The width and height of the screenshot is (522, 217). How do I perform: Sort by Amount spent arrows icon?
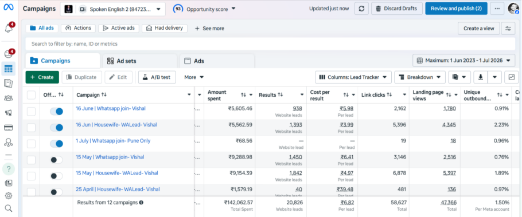click(x=243, y=94)
